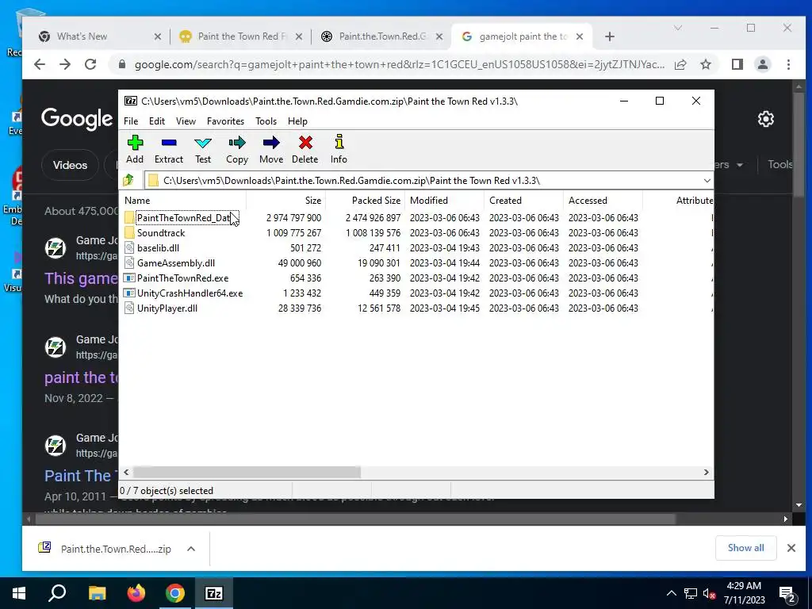Show hidden system tray icons
The width and height of the screenshot is (812, 609).
pyautogui.click(x=671, y=593)
